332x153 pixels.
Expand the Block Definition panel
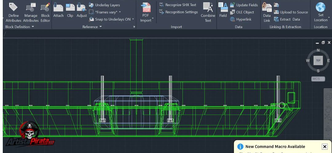click(19, 27)
